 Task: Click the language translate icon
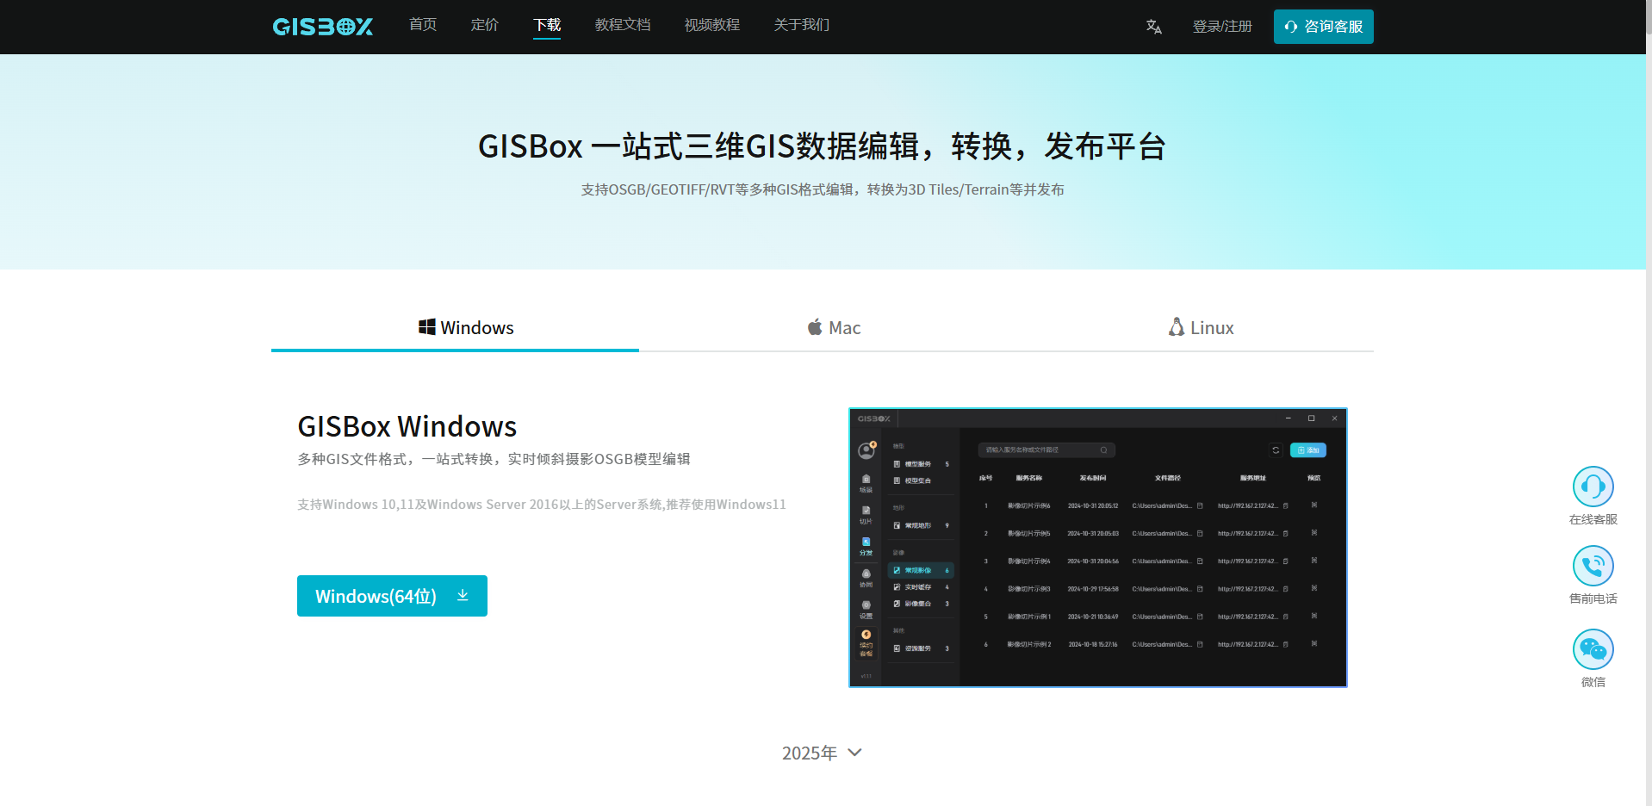pyautogui.click(x=1154, y=27)
